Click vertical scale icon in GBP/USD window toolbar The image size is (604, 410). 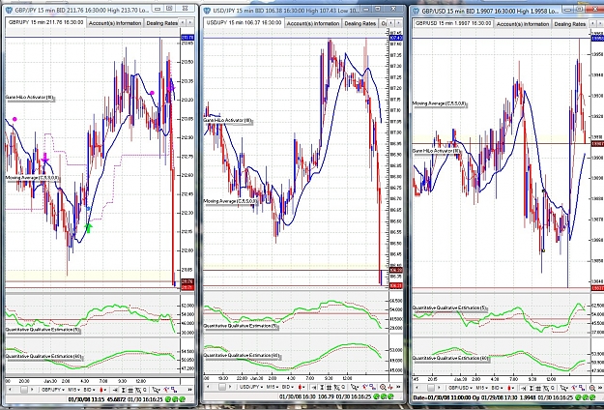click(x=532, y=388)
